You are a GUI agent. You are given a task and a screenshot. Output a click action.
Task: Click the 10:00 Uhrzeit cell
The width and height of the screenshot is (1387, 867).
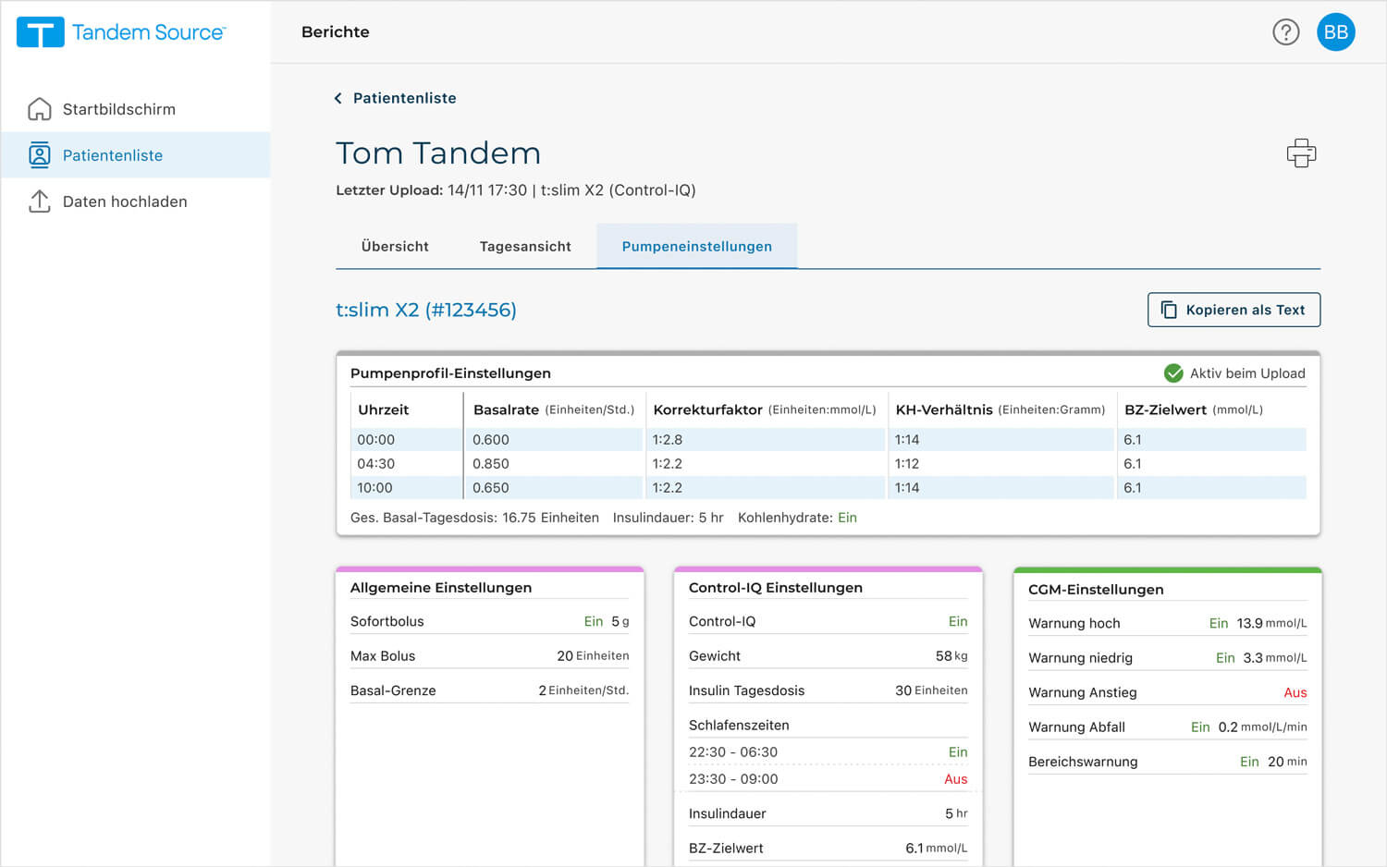point(406,487)
